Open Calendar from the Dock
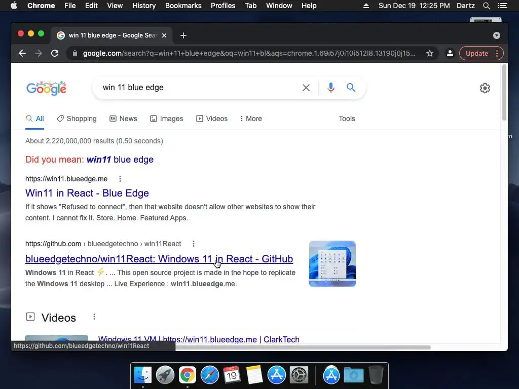 tap(232, 375)
